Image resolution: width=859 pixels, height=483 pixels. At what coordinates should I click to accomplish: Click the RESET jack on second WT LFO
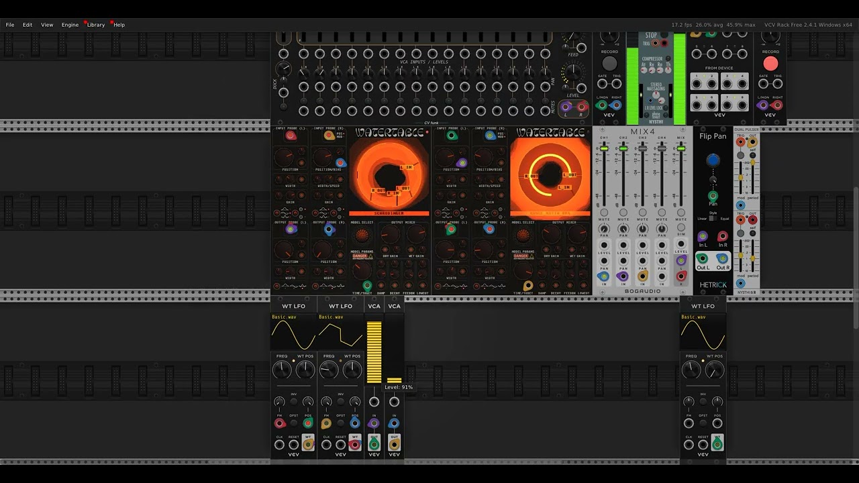pyautogui.click(x=341, y=445)
